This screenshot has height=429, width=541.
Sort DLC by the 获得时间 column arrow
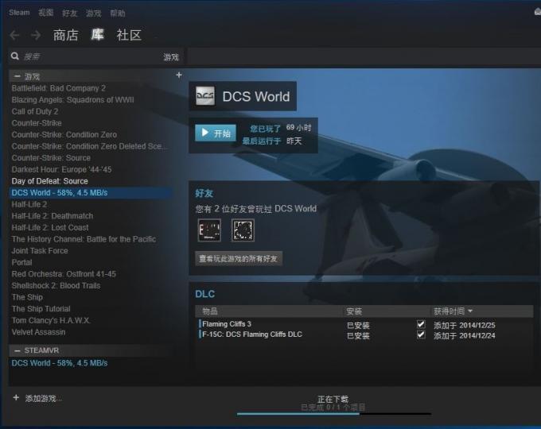coord(470,311)
